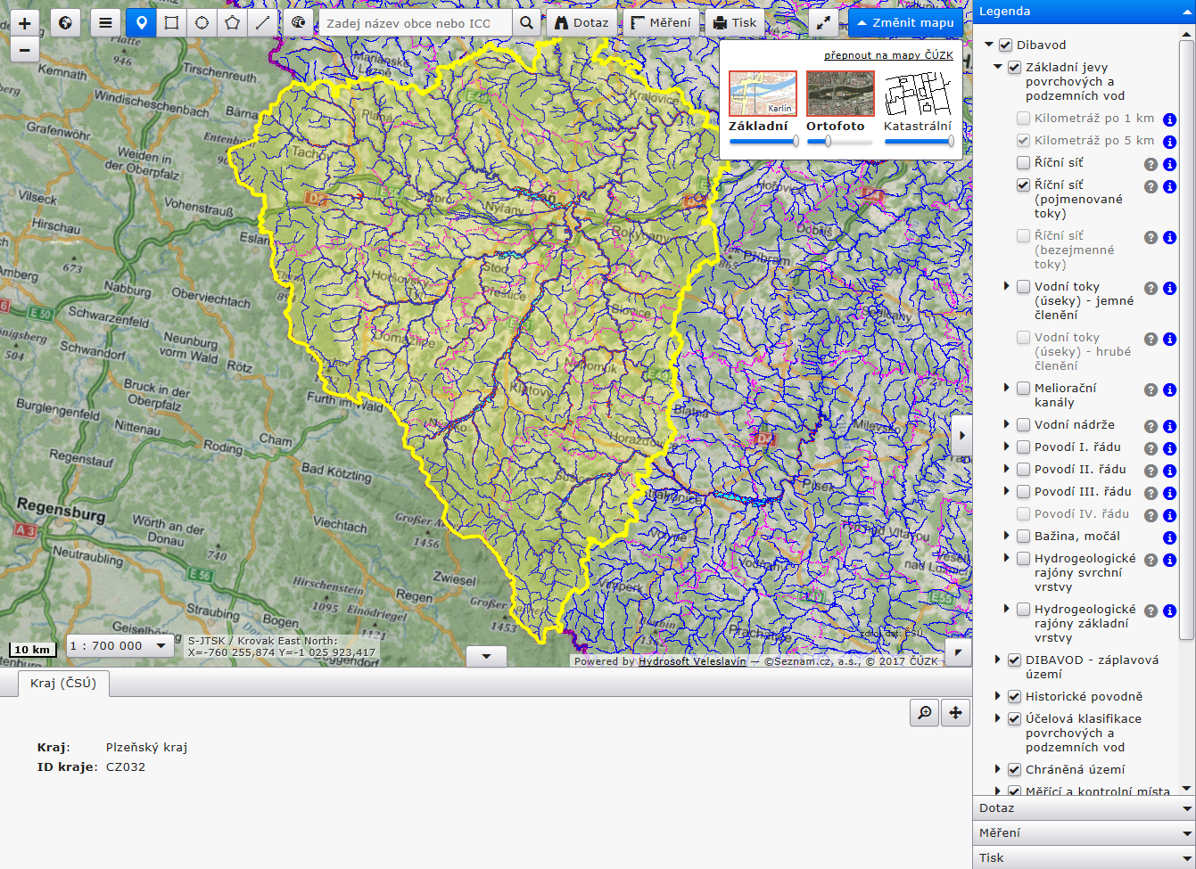Image resolution: width=1196 pixels, height=869 pixels.
Task: Open help for Meliorační kanály layer
Action: (x=1151, y=389)
